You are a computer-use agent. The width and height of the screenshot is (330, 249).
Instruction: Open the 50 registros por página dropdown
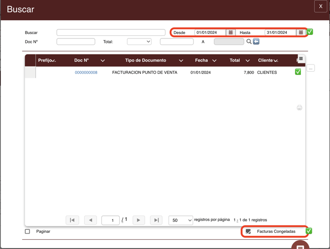(x=181, y=220)
